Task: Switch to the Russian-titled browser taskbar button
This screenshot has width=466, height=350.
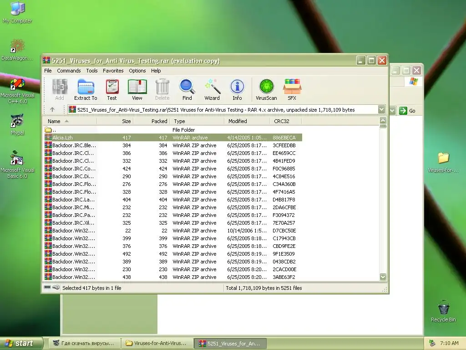Action: pyautogui.click(x=85, y=343)
